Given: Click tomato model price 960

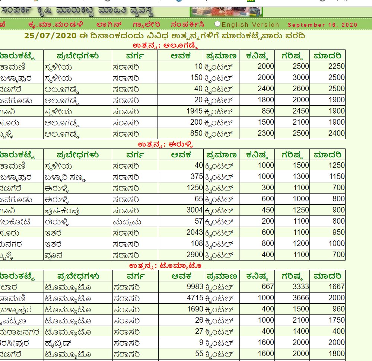Looking at the screenshot, I should [338, 309].
